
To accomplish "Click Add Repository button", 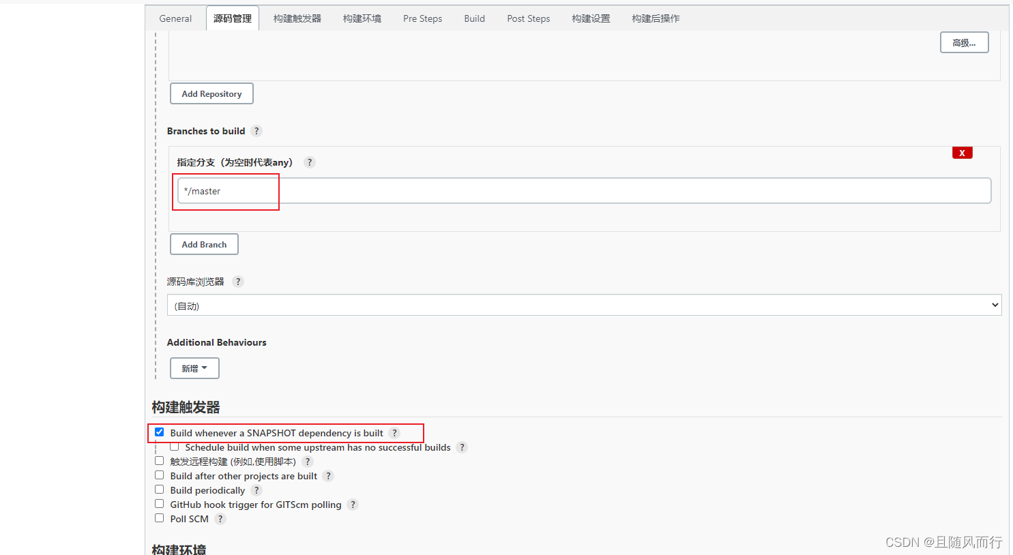I will point(211,93).
